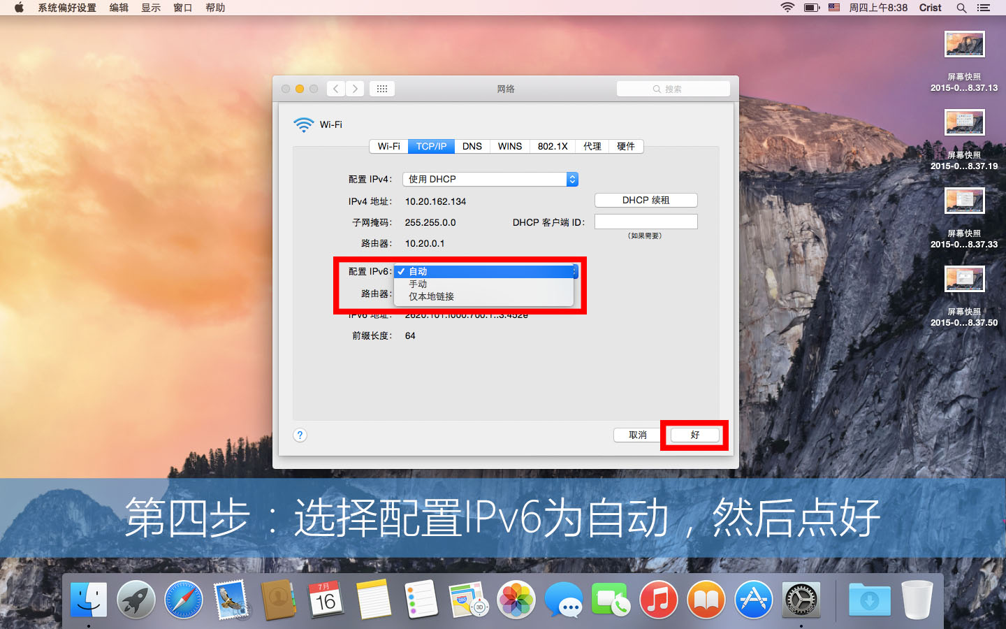Select screenshot file 2015-0...8.37.13
Image resolution: width=1006 pixels, height=629 pixels.
(964, 62)
